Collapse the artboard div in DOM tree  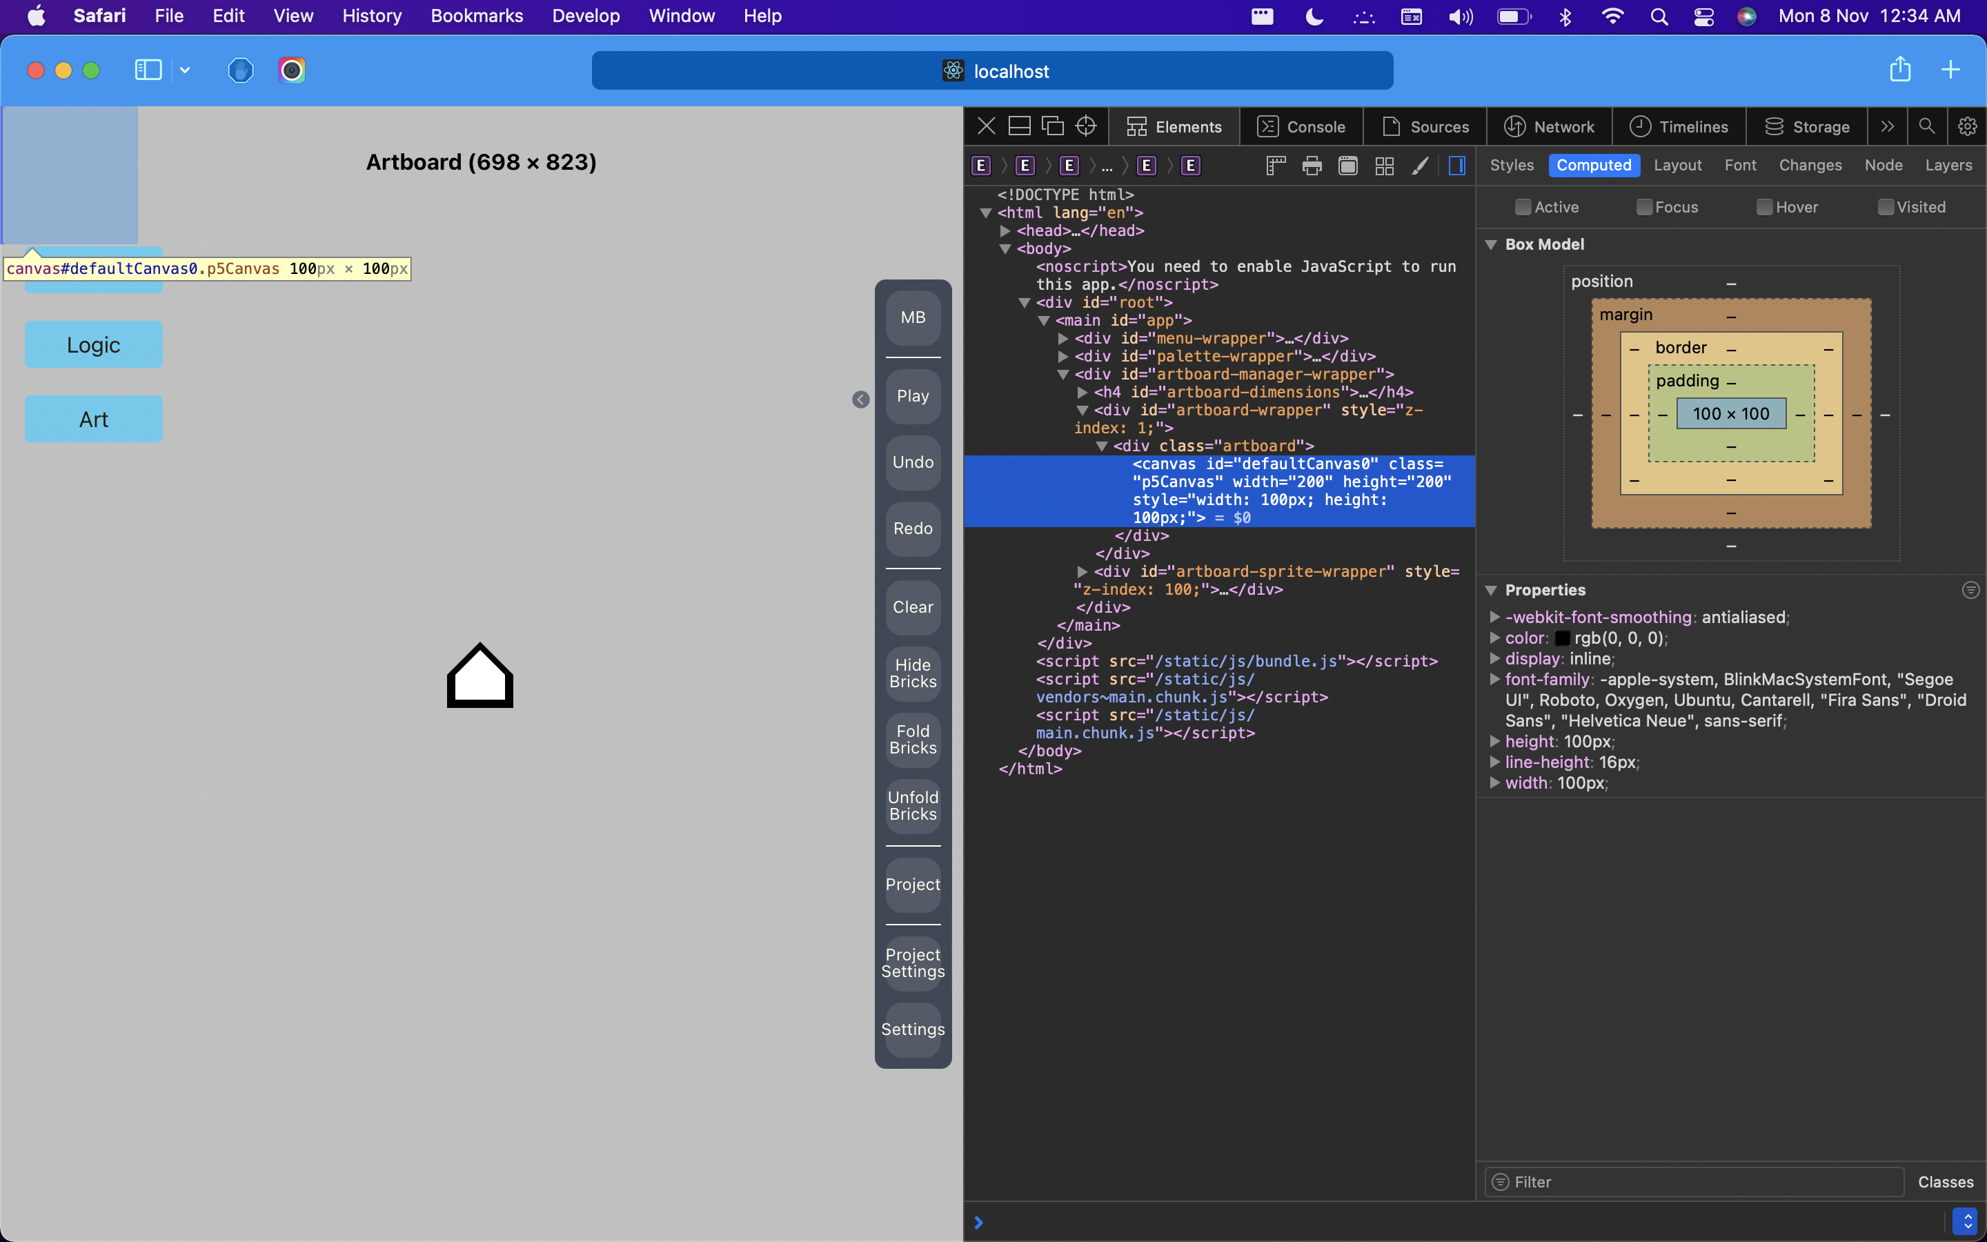(x=1103, y=445)
